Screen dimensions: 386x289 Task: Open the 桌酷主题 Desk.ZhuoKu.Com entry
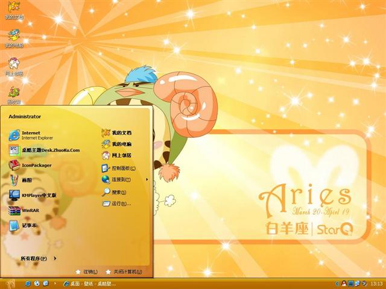coord(49,150)
